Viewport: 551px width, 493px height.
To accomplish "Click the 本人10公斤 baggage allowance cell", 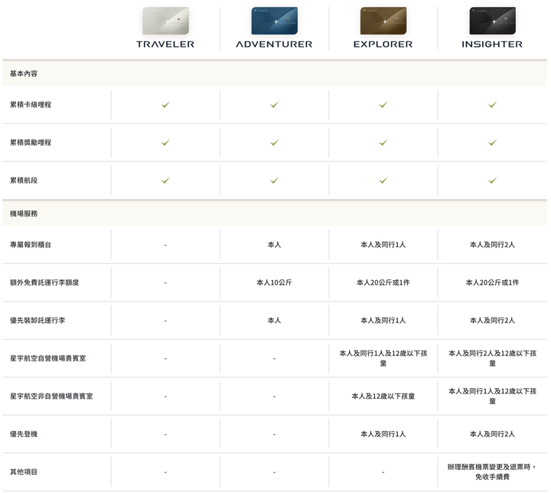I will [x=275, y=282].
